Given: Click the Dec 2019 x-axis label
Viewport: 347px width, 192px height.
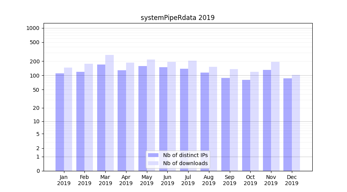Looking at the screenshot, I should coord(291,180).
